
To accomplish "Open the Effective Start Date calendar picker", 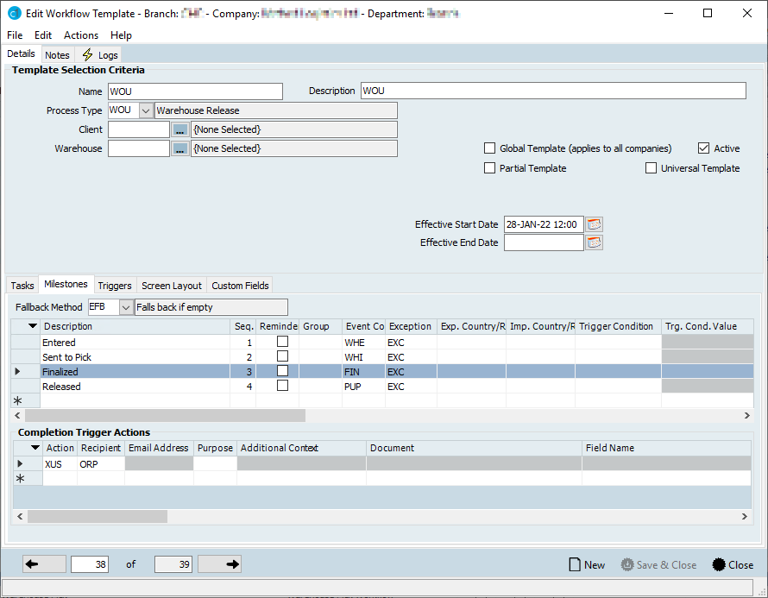I will 594,224.
